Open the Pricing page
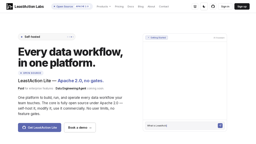 pyautogui.click(x=119, y=7)
